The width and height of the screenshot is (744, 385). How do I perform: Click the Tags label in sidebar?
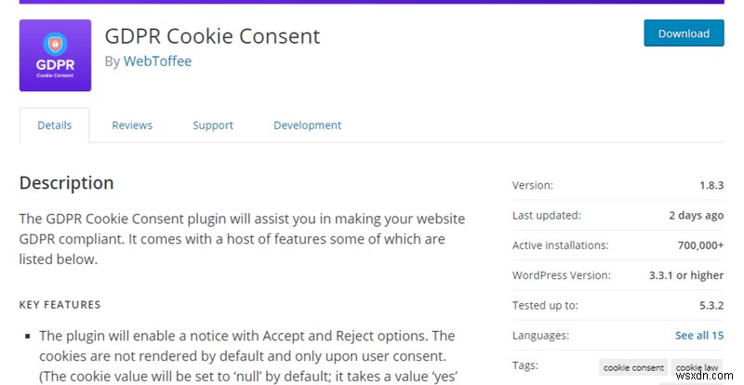tap(525, 365)
